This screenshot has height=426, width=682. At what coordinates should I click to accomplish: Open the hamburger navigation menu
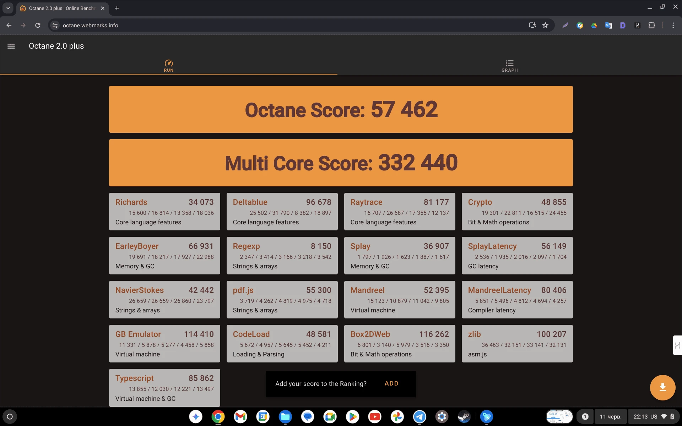click(11, 46)
